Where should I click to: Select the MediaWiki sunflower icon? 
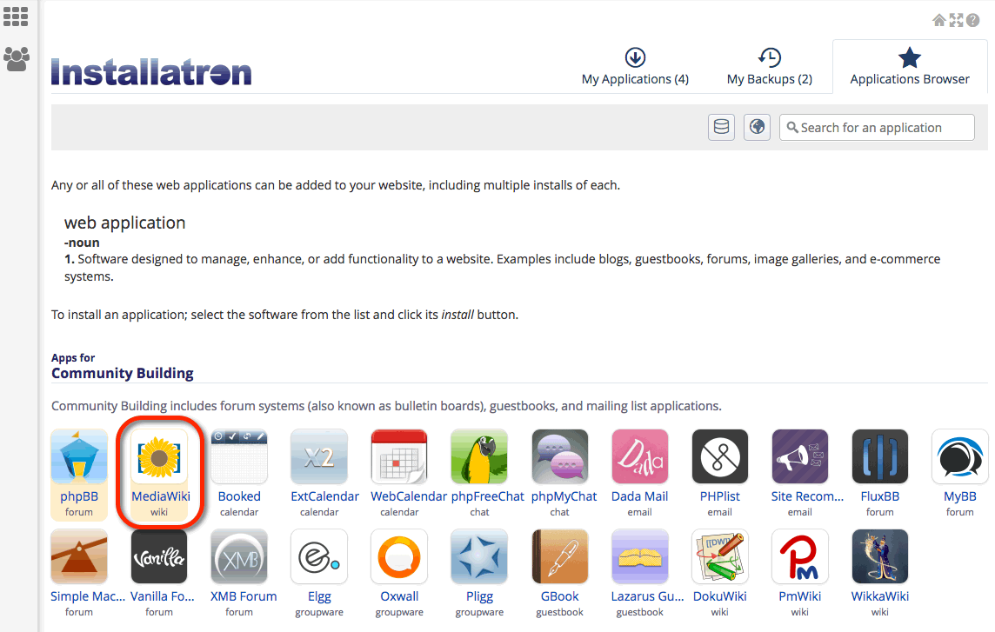[x=159, y=456]
